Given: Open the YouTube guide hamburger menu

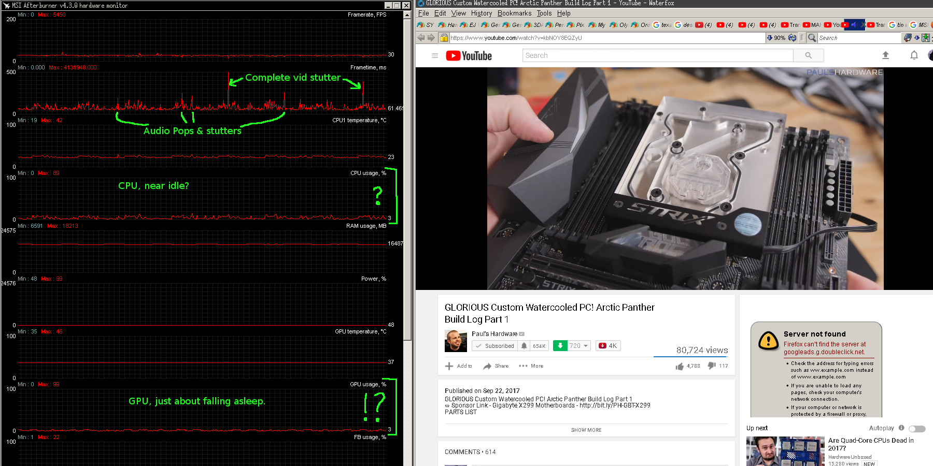Looking at the screenshot, I should pos(435,56).
